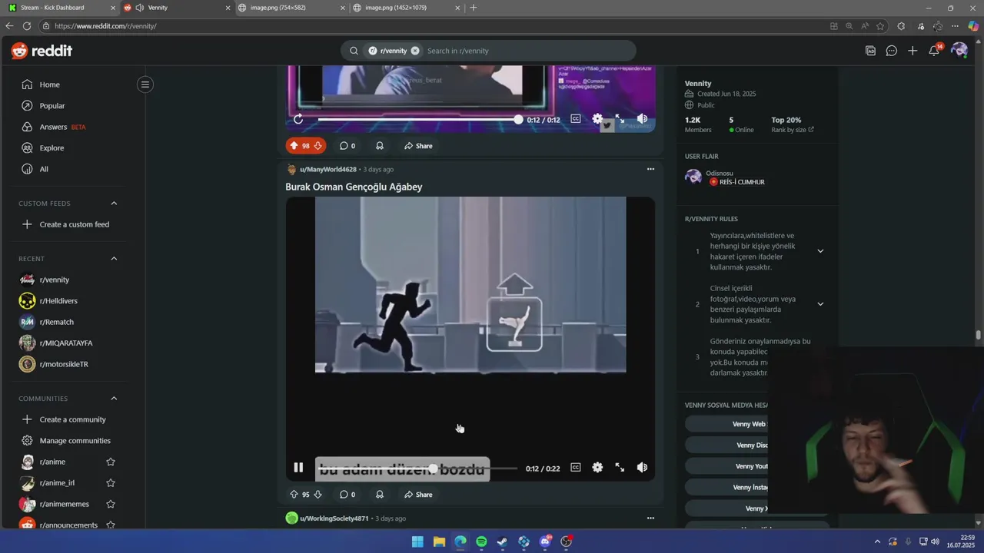Open the notifications bell in Reddit header

(x=933, y=51)
